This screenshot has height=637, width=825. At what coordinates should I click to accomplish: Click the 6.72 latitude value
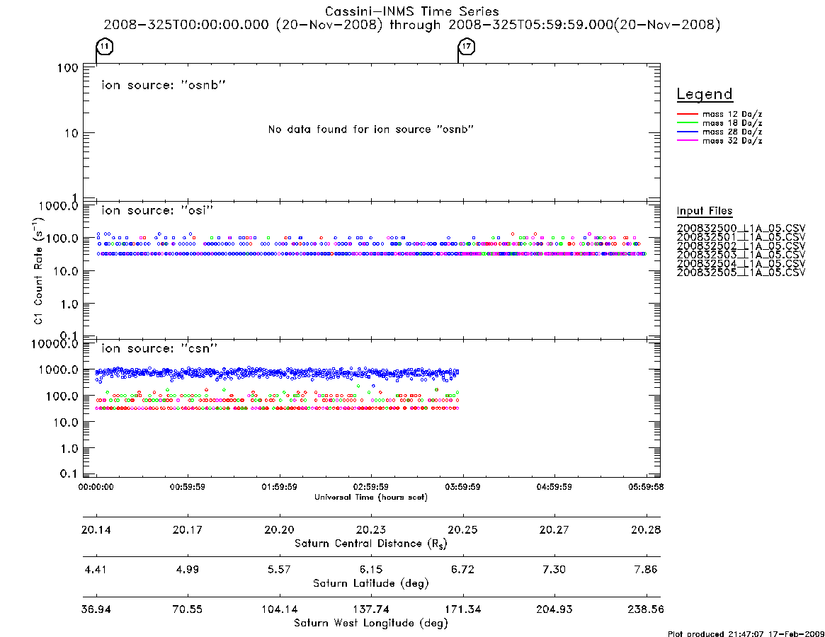click(462, 570)
